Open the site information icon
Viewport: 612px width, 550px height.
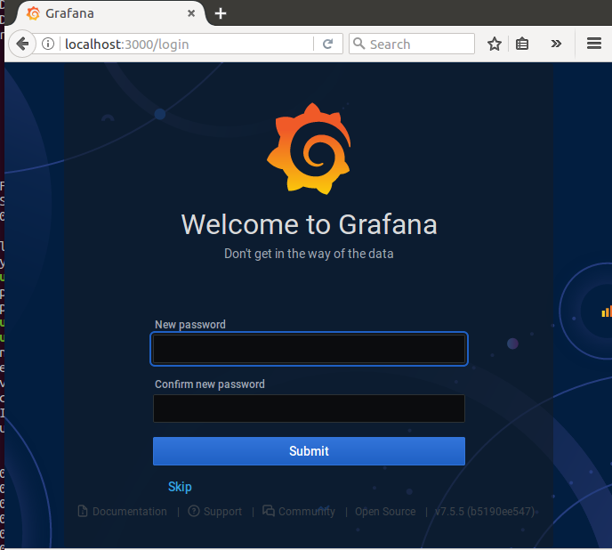48,44
